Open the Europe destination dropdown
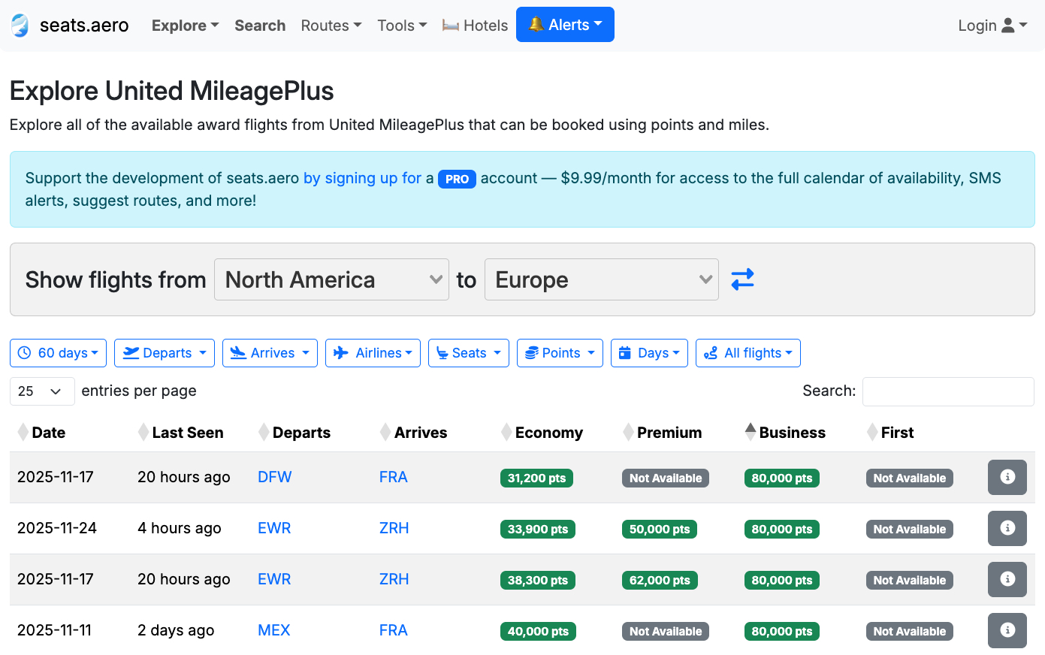The width and height of the screenshot is (1045, 655). click(601, 279)
